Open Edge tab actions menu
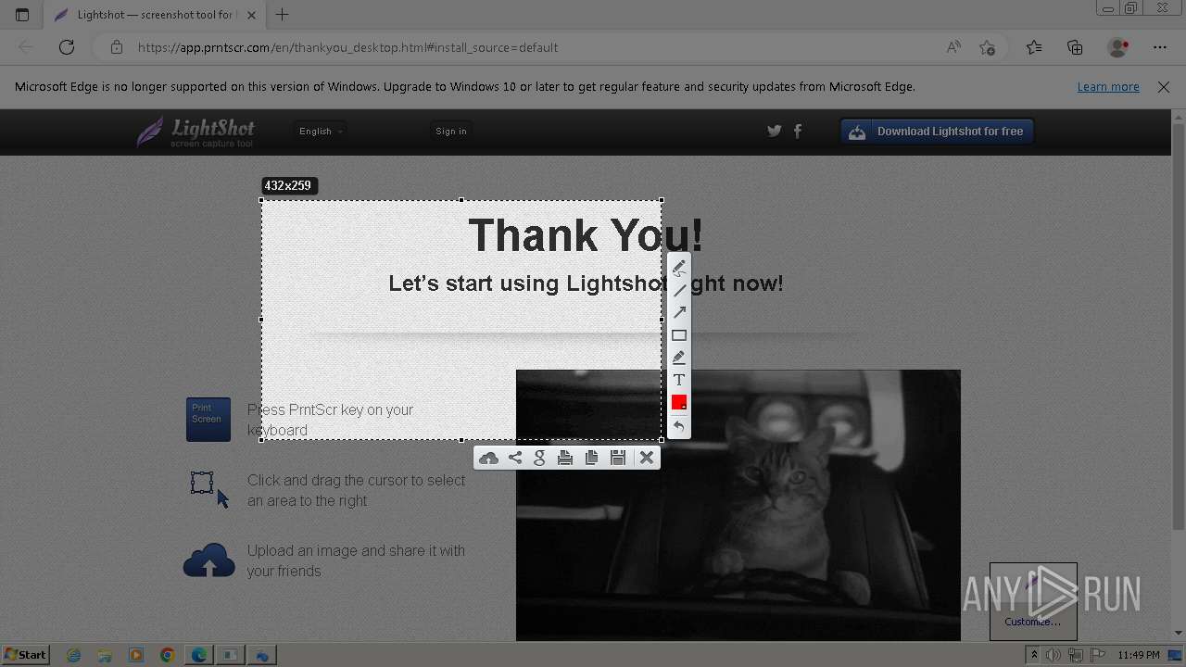Screen dimensions: 1186x667 point(22,15)
